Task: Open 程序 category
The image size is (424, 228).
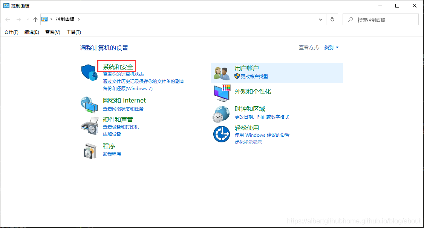Action: click(x=109, y=146)
